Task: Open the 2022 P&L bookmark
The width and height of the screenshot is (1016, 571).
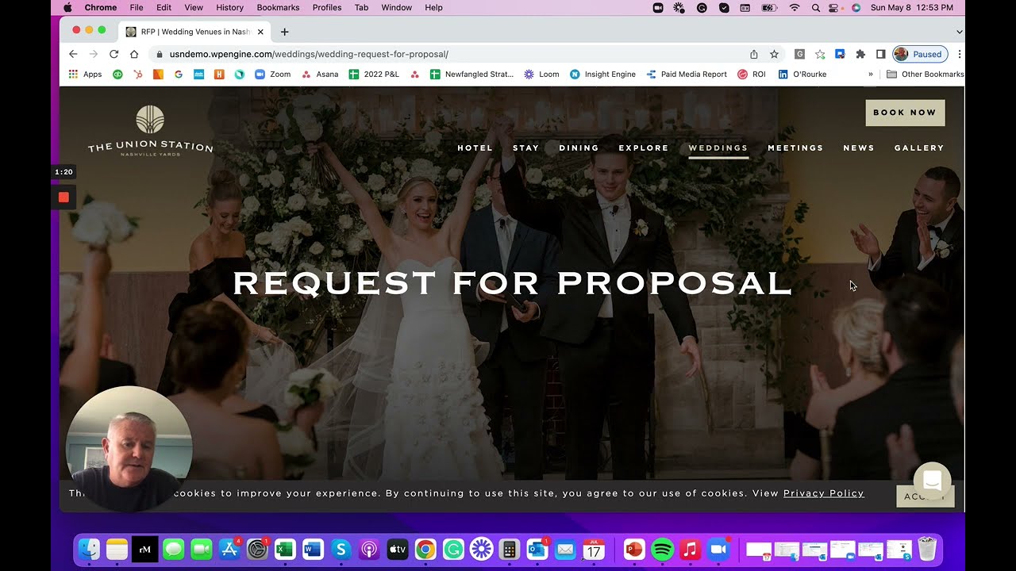Action: 374,75
